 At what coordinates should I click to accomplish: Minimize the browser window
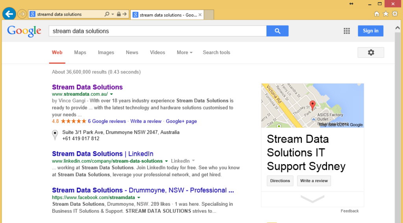370,4
